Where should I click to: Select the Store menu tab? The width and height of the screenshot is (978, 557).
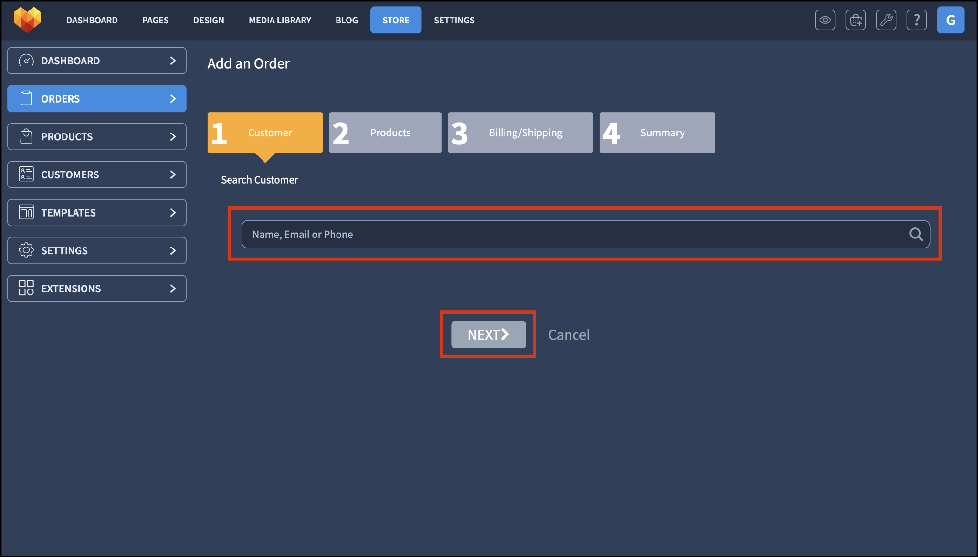pyautogui.click(x=396, y=20)
